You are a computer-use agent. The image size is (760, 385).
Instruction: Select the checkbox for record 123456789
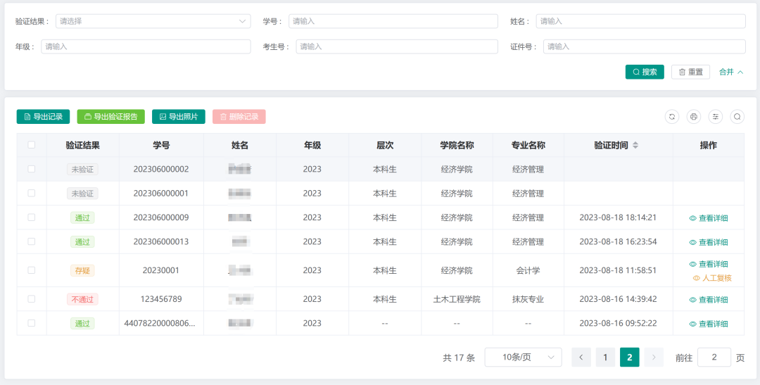click(x=31, y=299)
